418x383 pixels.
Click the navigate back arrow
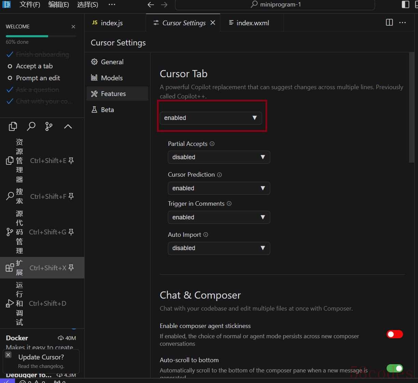[151, 5]
